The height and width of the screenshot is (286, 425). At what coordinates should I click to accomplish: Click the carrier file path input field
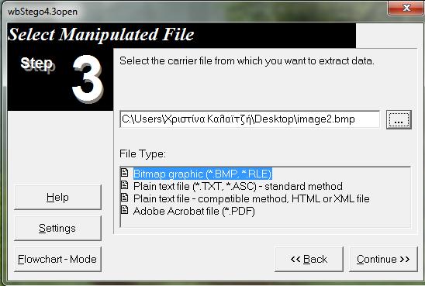coord(250,119)
